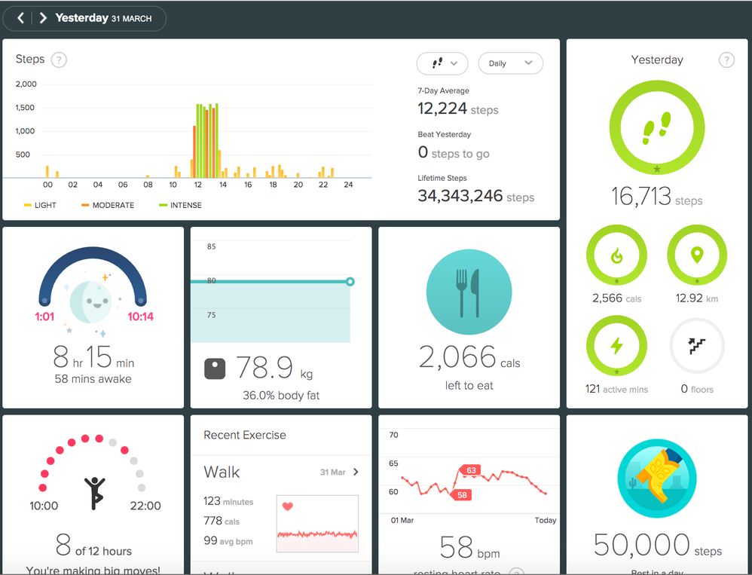Click the floors climbed stairs icon

(x=696, y=346)
